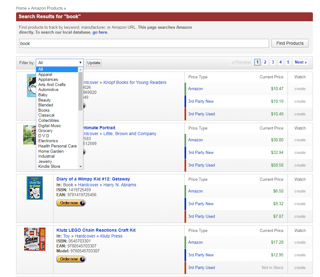Click Hardcover link for Klutz LEGO kit
Viewport: 320px width, 277px height.
coord(85,236)
